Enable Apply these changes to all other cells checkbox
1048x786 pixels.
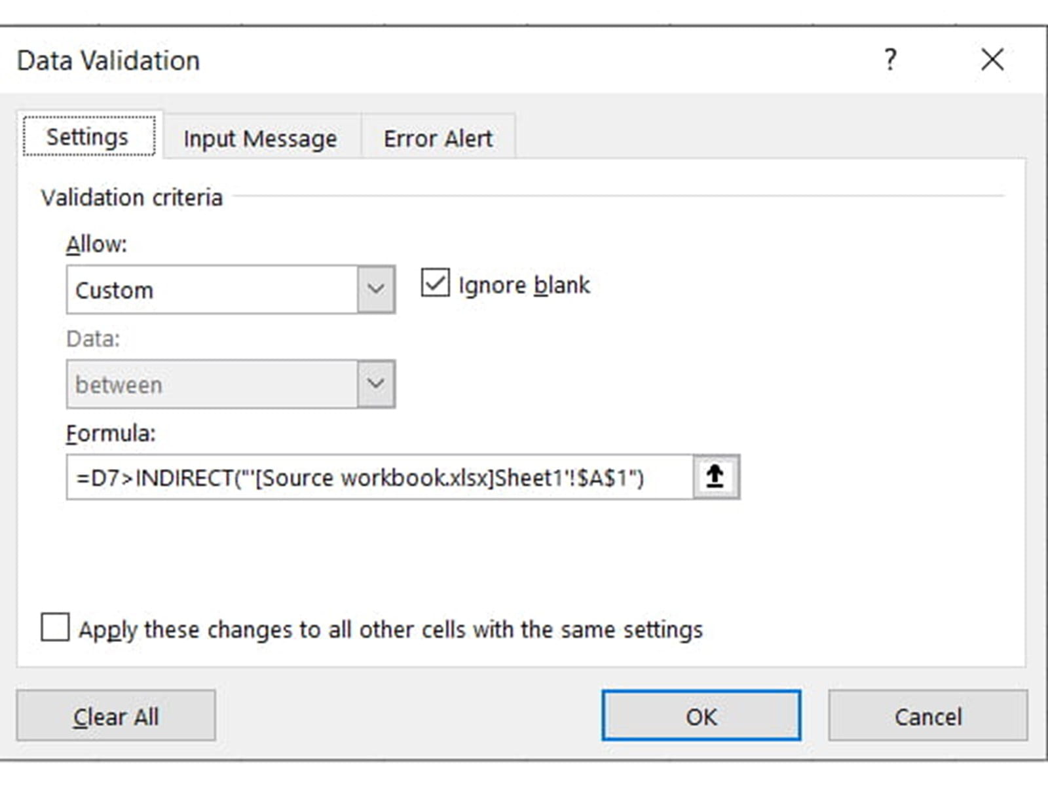pyautogui.click(x=55, y=627)
